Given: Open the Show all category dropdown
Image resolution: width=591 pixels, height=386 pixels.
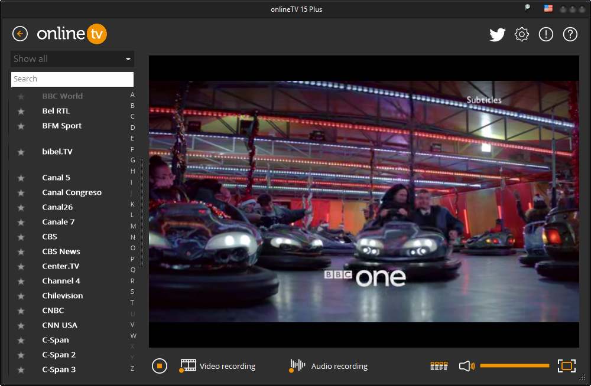Looking at the screenshot, I should pos(72,59).
